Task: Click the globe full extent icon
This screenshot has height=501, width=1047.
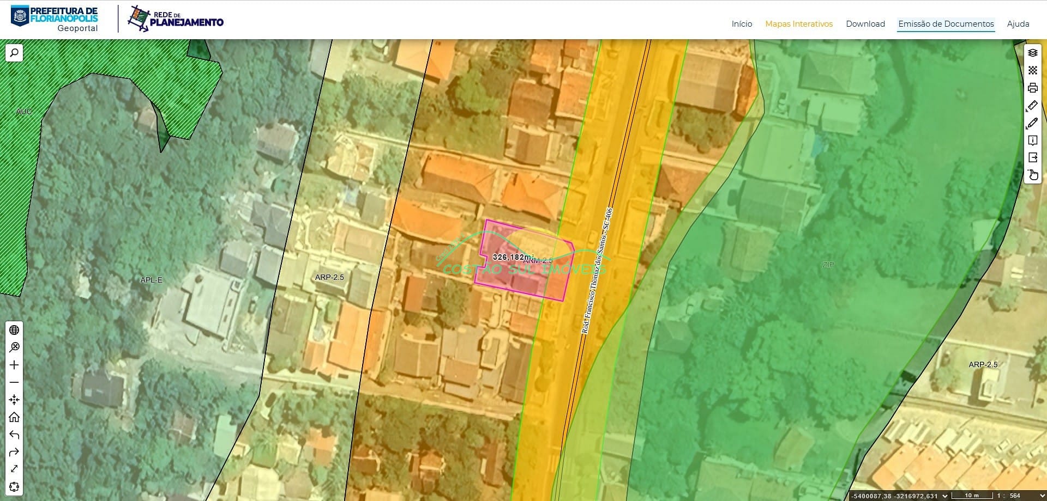Action: (14, 330)
